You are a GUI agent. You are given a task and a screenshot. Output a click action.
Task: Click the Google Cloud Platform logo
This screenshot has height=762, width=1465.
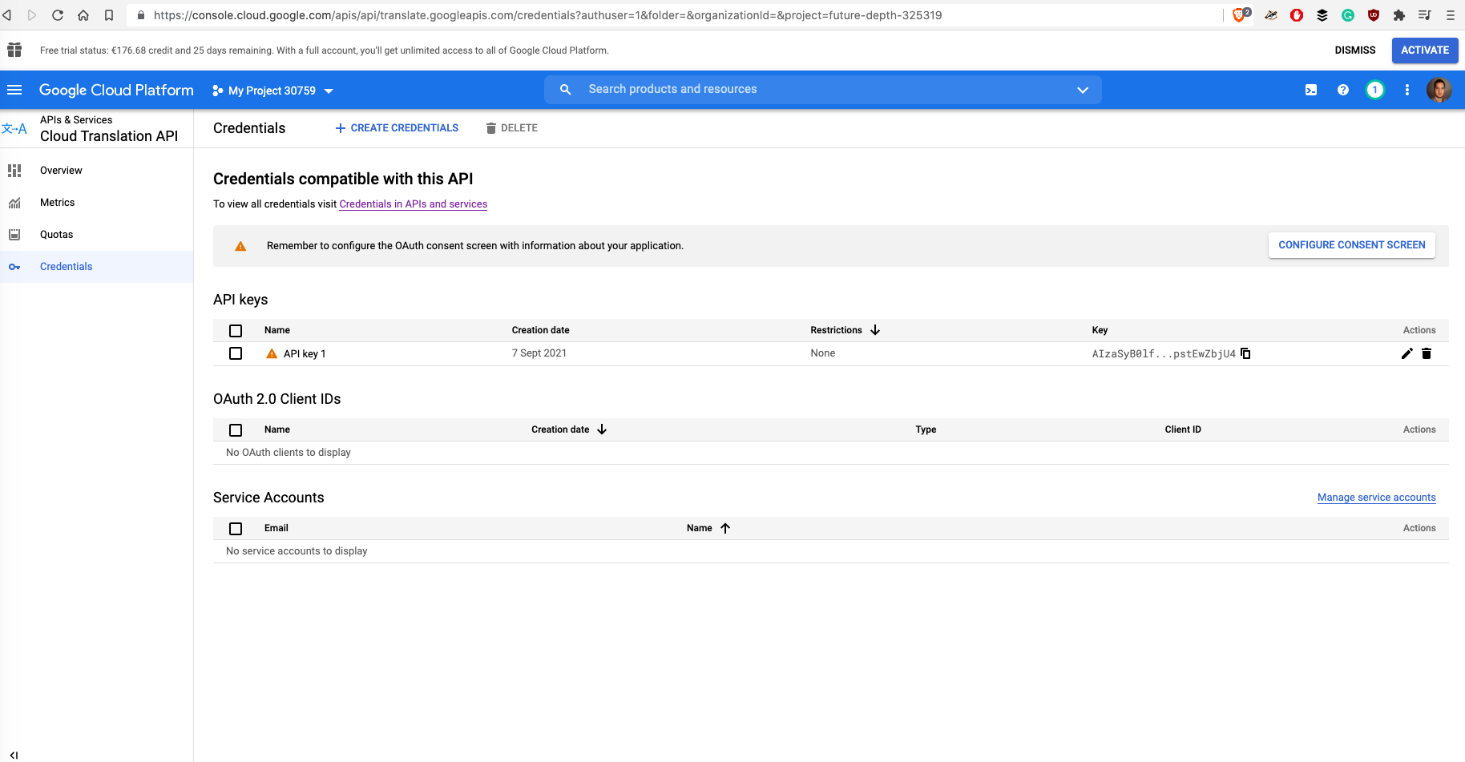(x=116, y=90)
